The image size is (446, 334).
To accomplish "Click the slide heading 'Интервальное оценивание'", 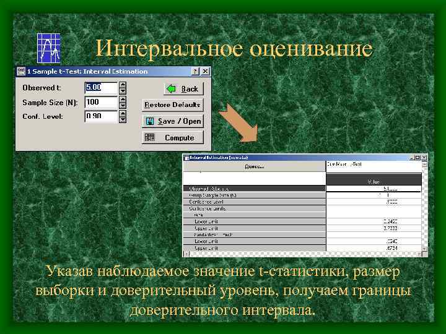I will tap(234, 48).
